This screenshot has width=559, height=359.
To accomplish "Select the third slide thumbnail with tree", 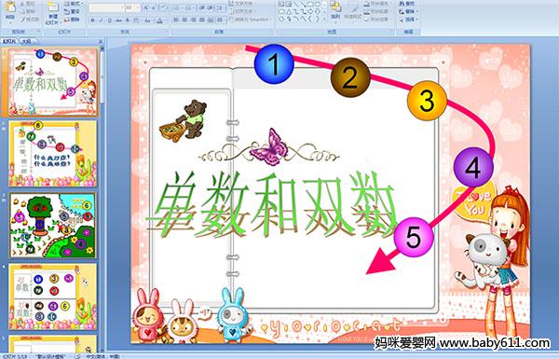I will point(53,226).
